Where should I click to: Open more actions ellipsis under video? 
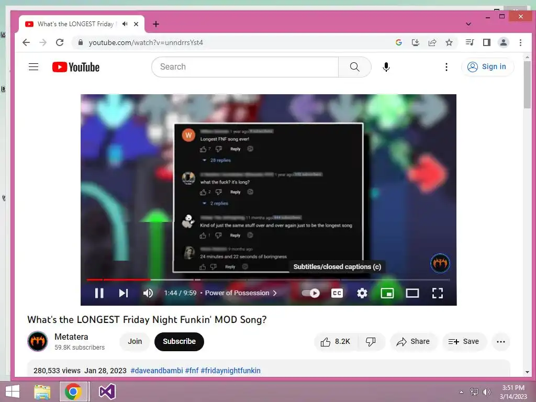[x=501, y=341]
